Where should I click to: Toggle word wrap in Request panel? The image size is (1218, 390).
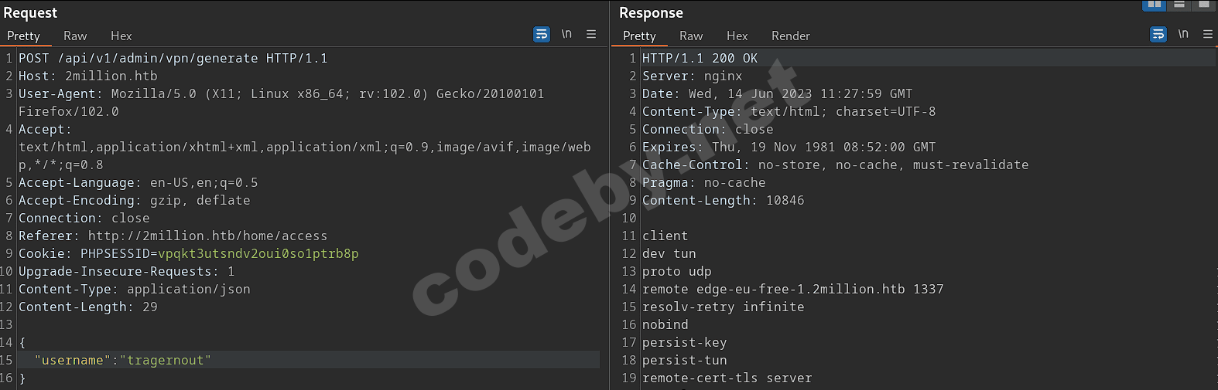click(x=542, y=34)
